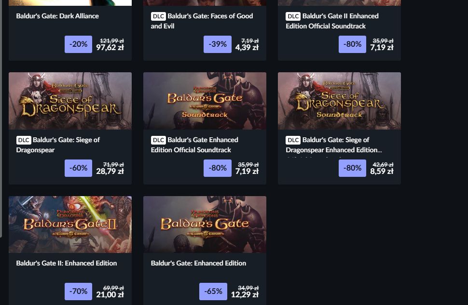Click the -65% discount badge
The image size is (468, 305).
click(x=213, y=292)
